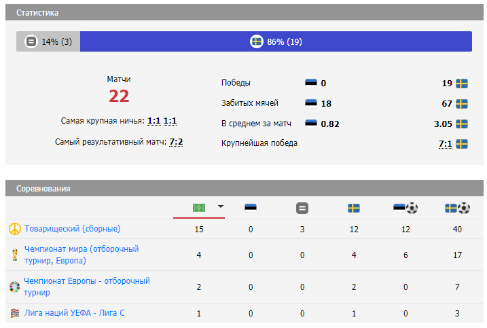Open the Товарищеский (сборные) competition link
Viewport: 487px width, 328px height.
73,229
